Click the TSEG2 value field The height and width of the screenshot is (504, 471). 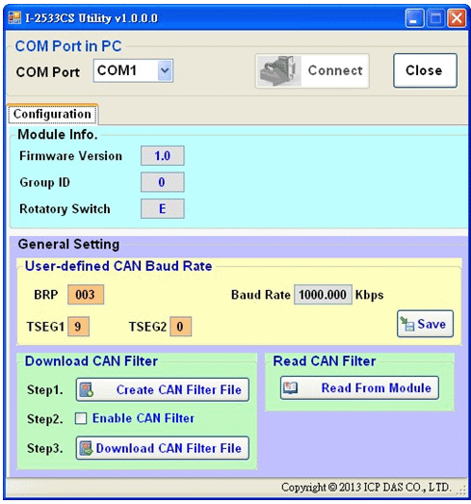(x=180, y=327)
